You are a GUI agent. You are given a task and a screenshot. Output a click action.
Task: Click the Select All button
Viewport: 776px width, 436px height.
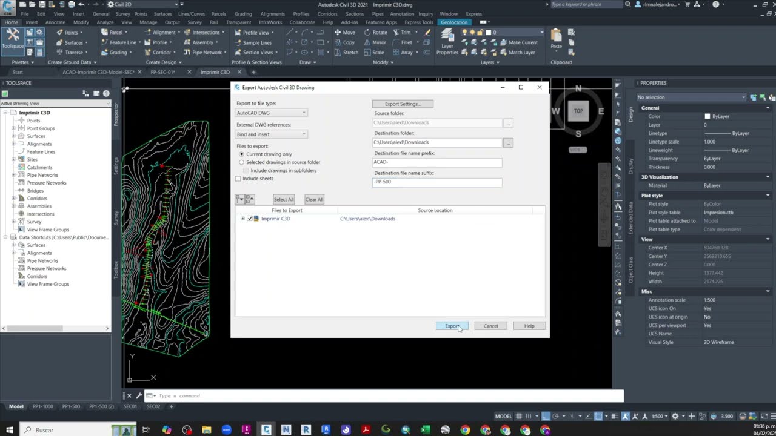tap(283, 199)
